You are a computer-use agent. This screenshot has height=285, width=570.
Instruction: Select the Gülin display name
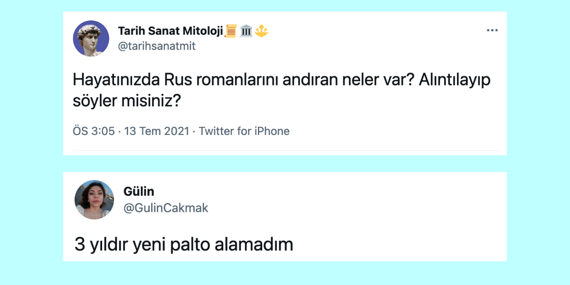point(139,191)
